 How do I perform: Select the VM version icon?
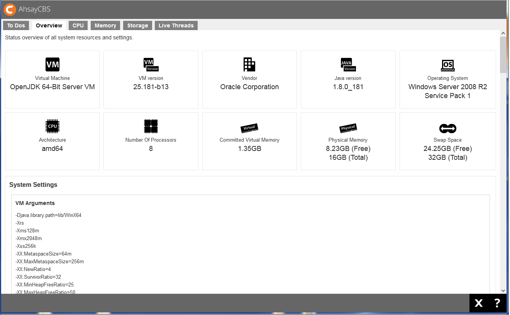click(x=151, y=64)
